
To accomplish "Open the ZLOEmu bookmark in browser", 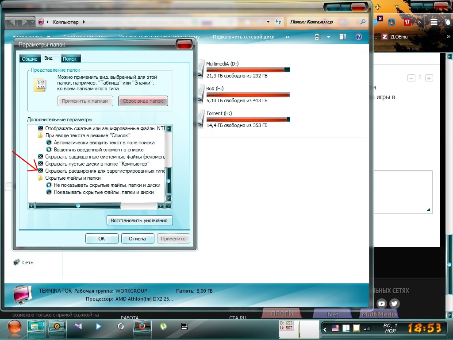I will (x=395, y=37).
